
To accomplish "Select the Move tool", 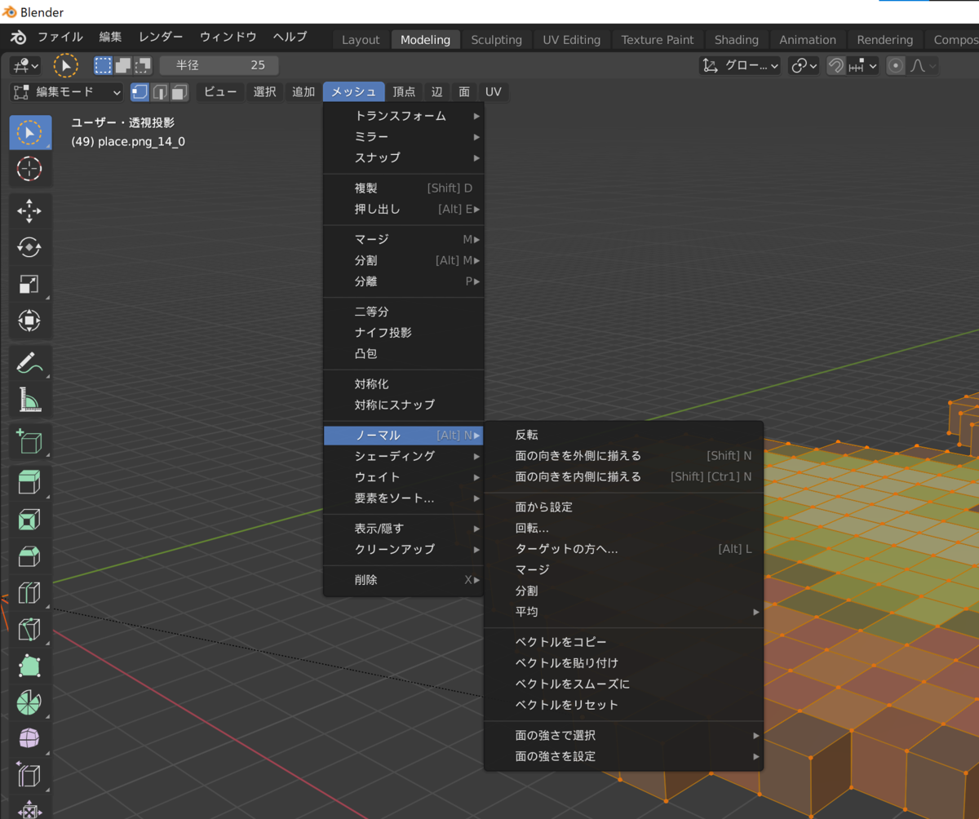I will tap(30, 211).
